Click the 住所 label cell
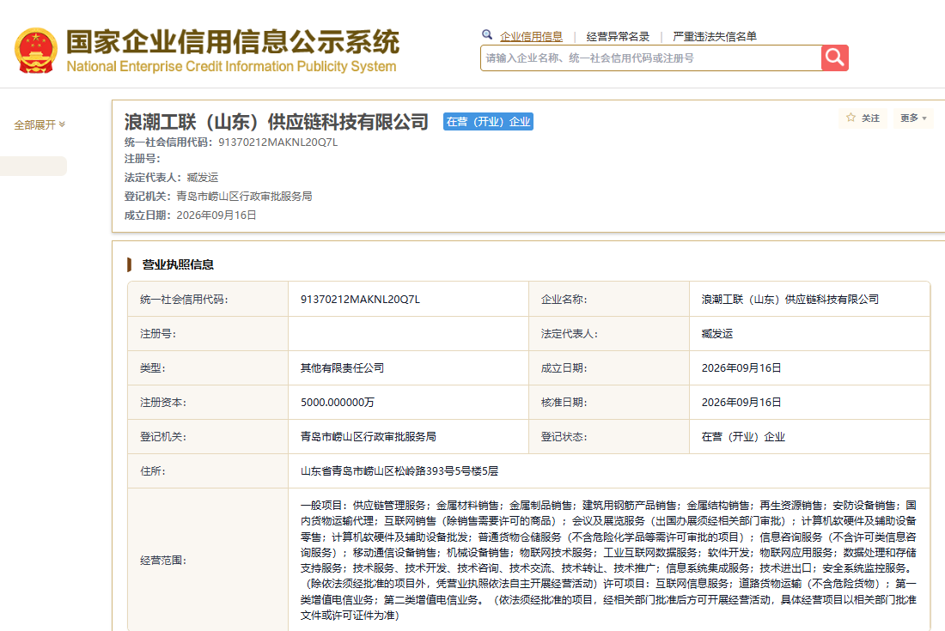 coord(208,470)
